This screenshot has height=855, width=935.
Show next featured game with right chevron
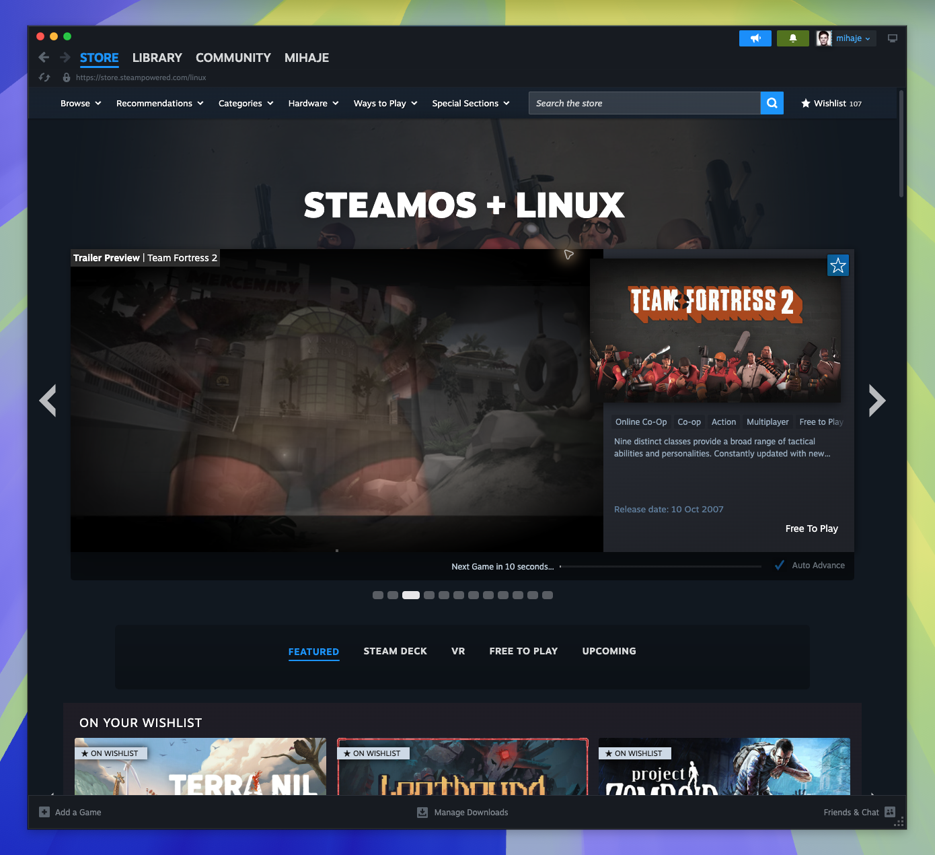[876, 401]
